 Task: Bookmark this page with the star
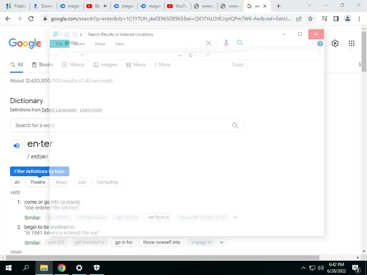tap(310, 19)
